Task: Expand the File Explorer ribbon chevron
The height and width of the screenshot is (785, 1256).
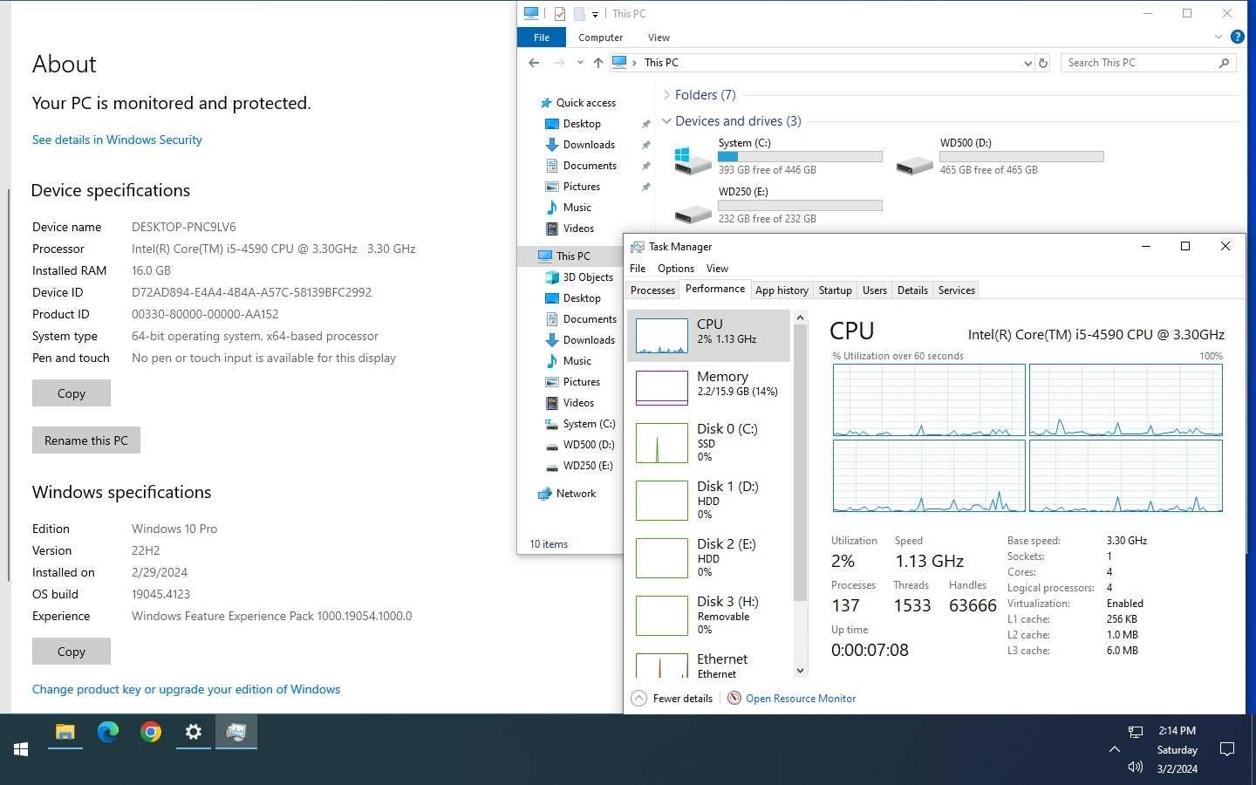Action: tap(1218, 37)
